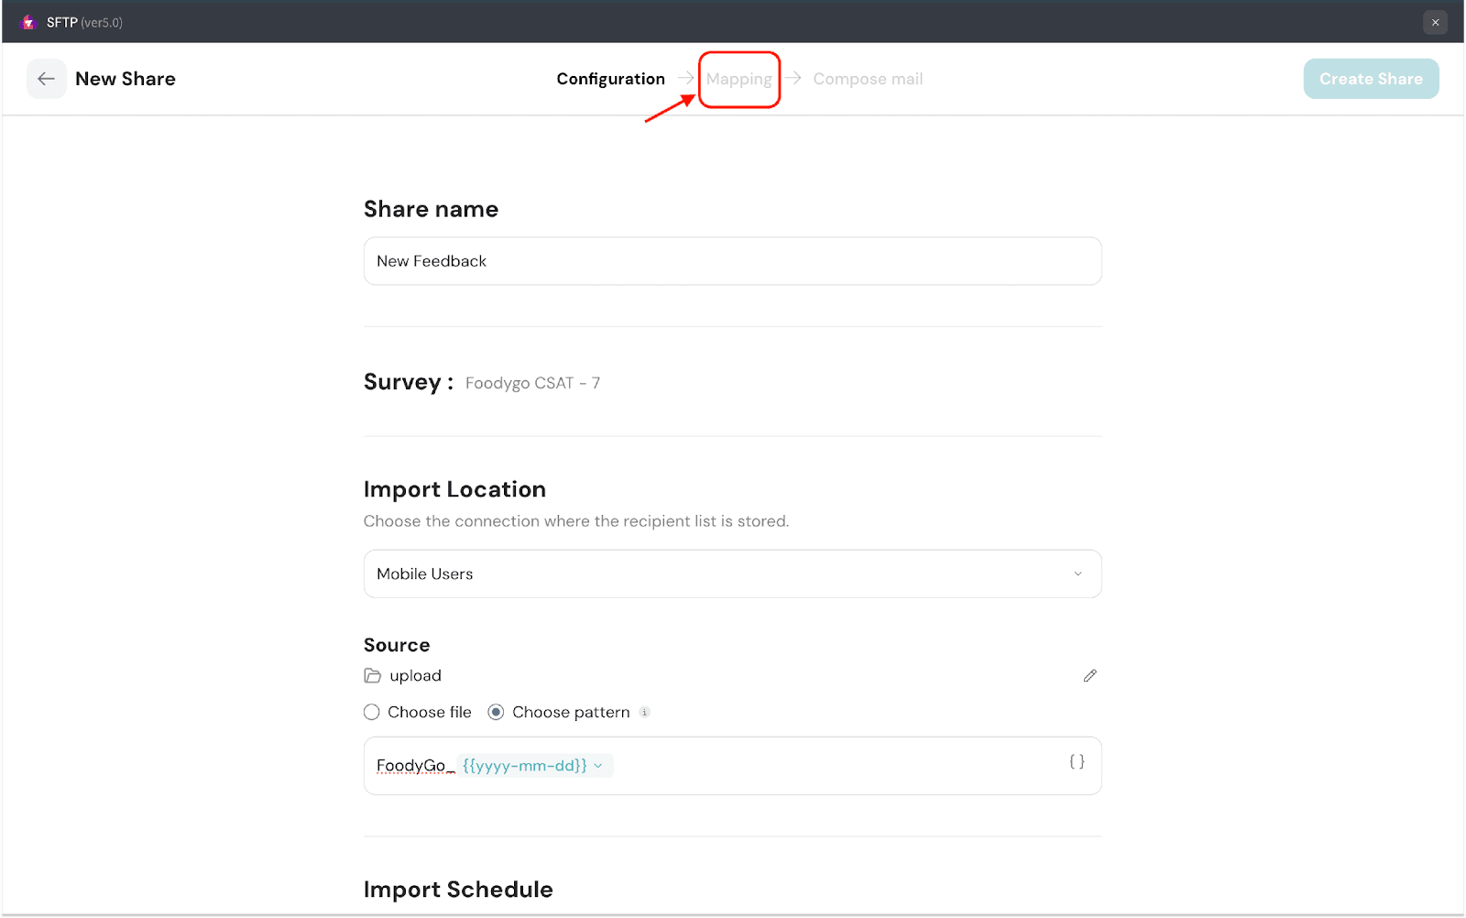
Task: Click into the FoodyGo_ file pattern field
Action: pyautogui.click(x=825, y=766)
